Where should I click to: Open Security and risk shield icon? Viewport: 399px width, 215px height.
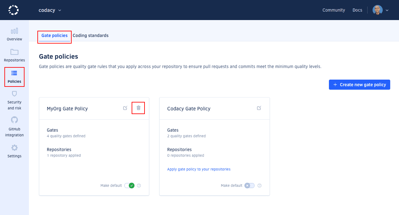(x=14, y=94)
